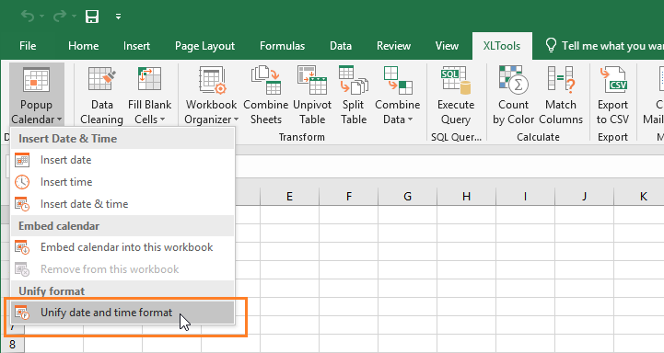Select Insert date & time option
The width and height of the screenshot is (664, 353).
click(x=122, y=204)
